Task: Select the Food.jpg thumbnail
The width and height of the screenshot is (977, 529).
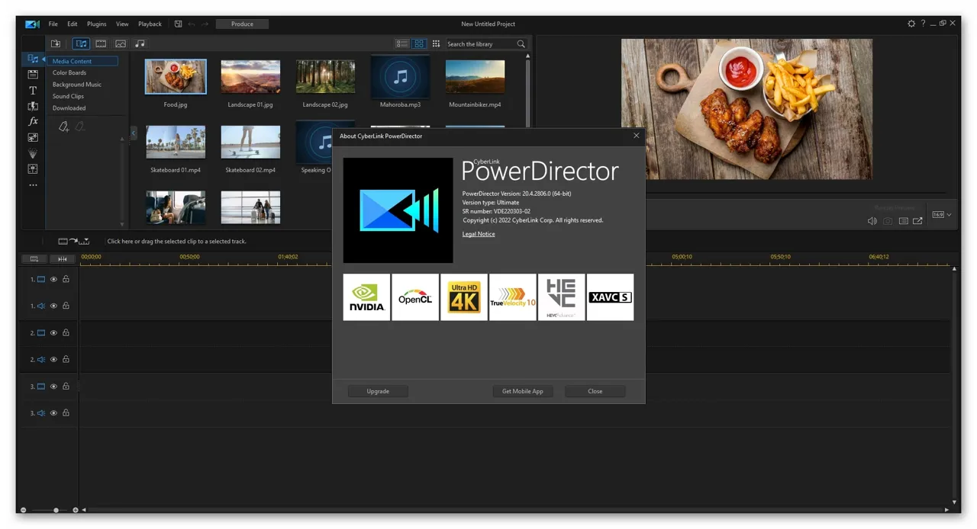Action: (176, 76)
